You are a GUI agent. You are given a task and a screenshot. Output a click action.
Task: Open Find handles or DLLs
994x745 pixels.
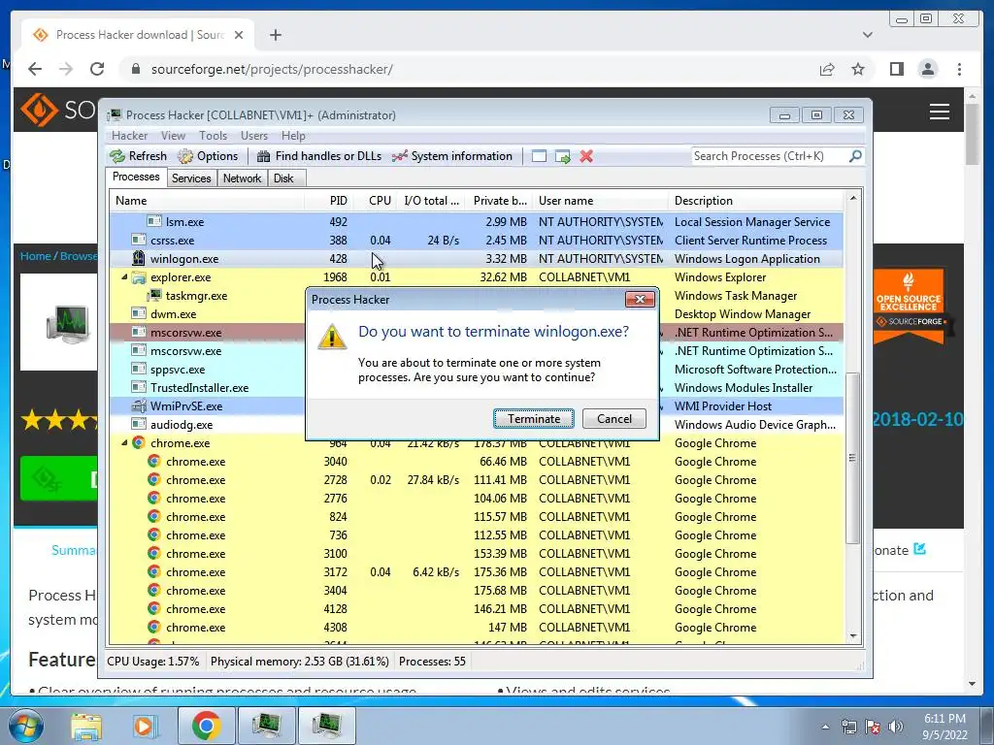[x=319, y=156]
